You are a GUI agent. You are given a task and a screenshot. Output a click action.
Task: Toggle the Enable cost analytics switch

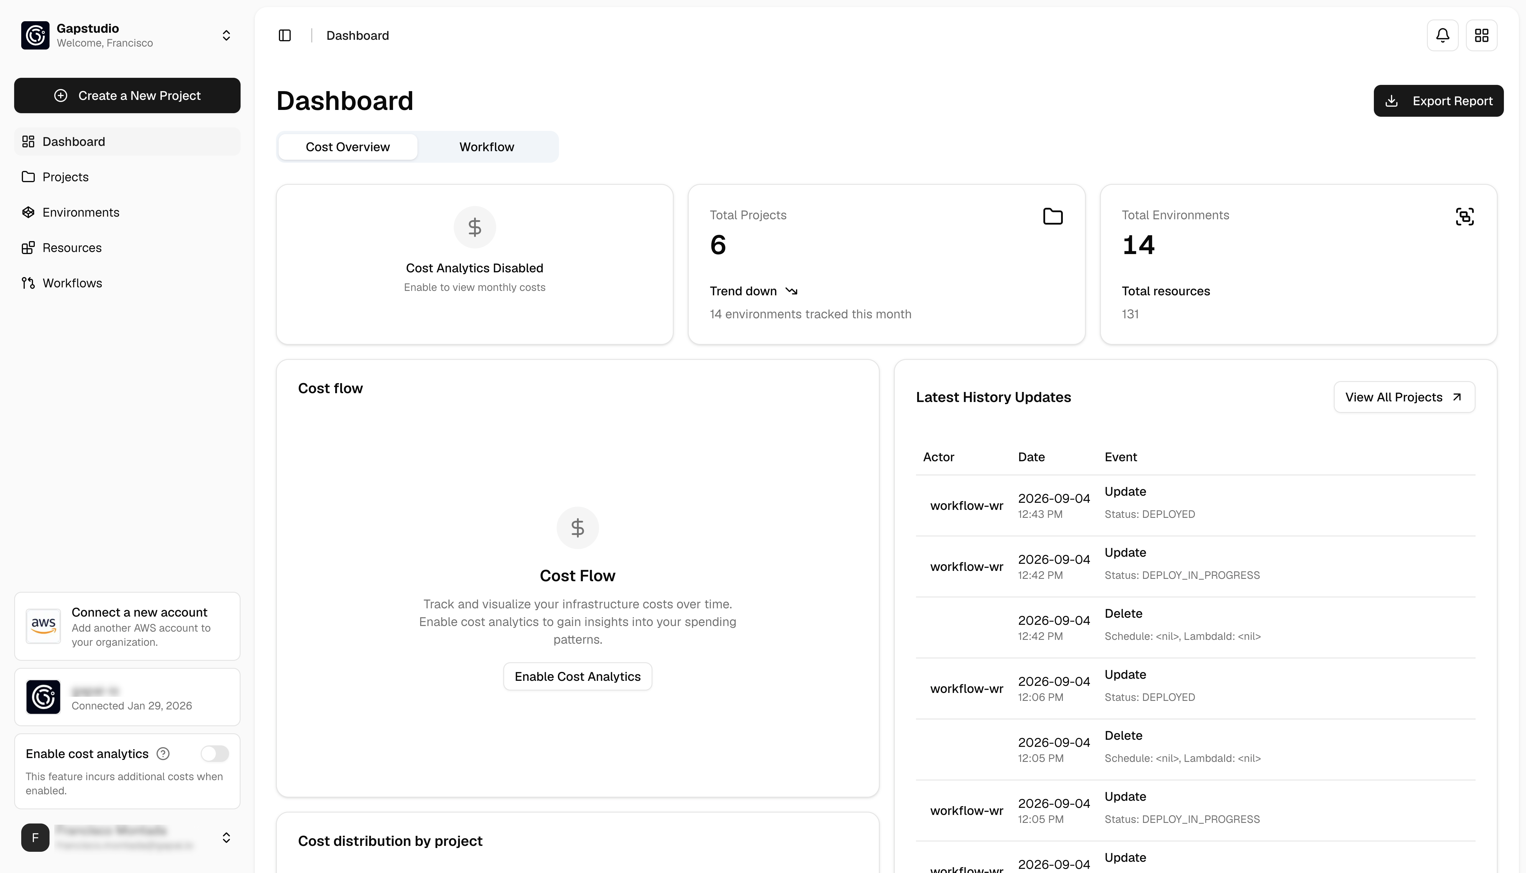[215, 754]
